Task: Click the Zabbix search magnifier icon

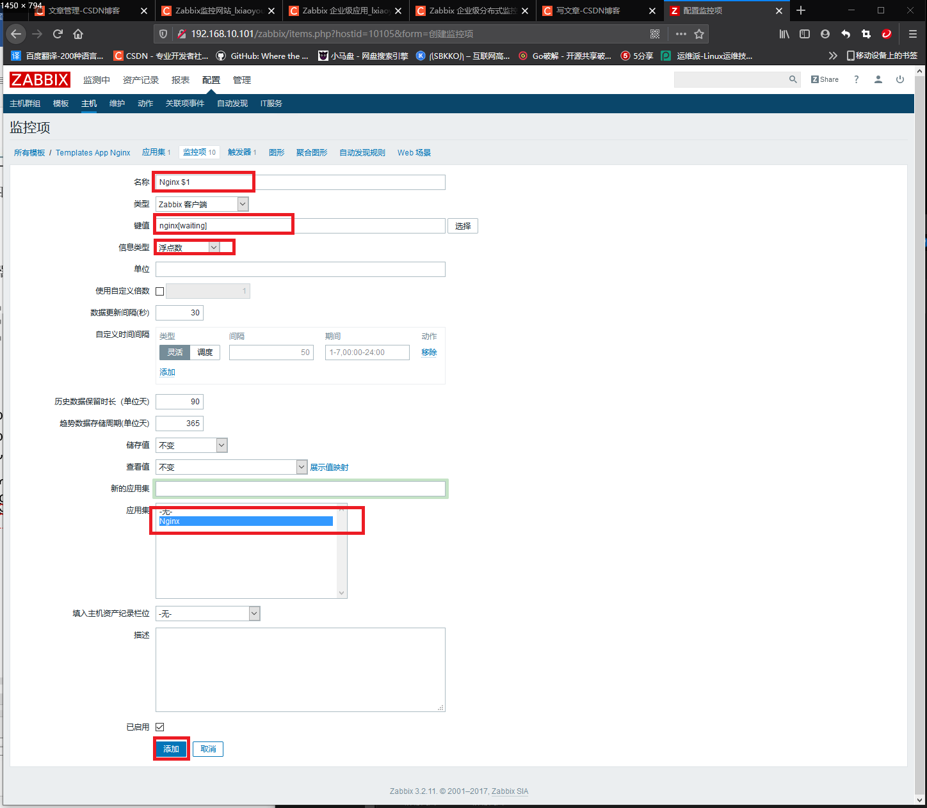Action: click(793, 79)
